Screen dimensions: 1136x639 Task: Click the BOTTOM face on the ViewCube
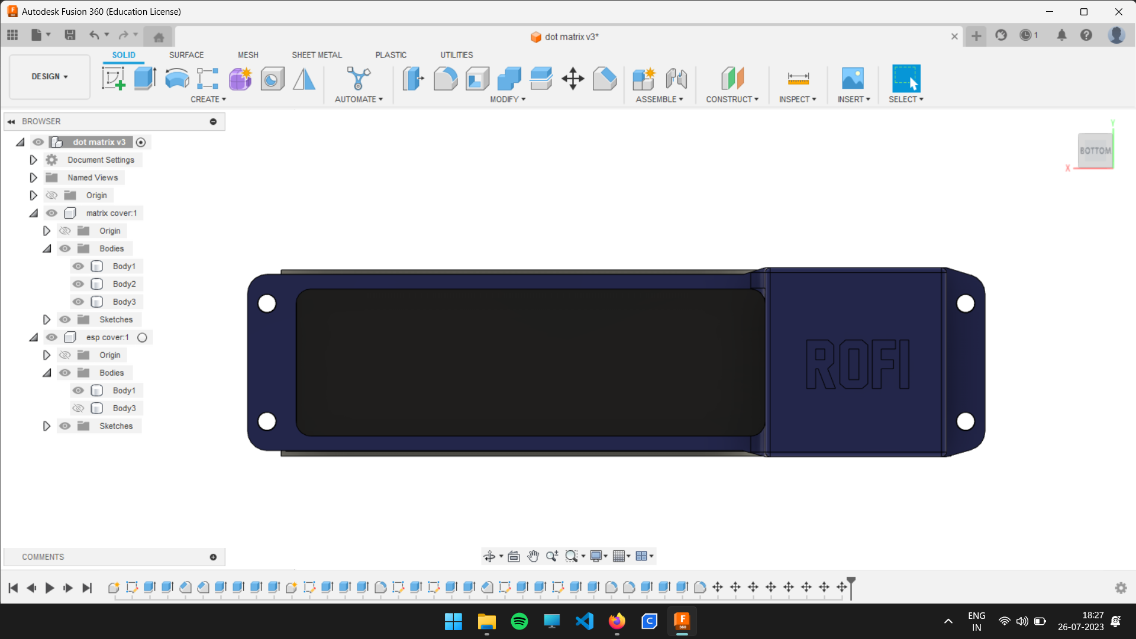[1095, 150]
